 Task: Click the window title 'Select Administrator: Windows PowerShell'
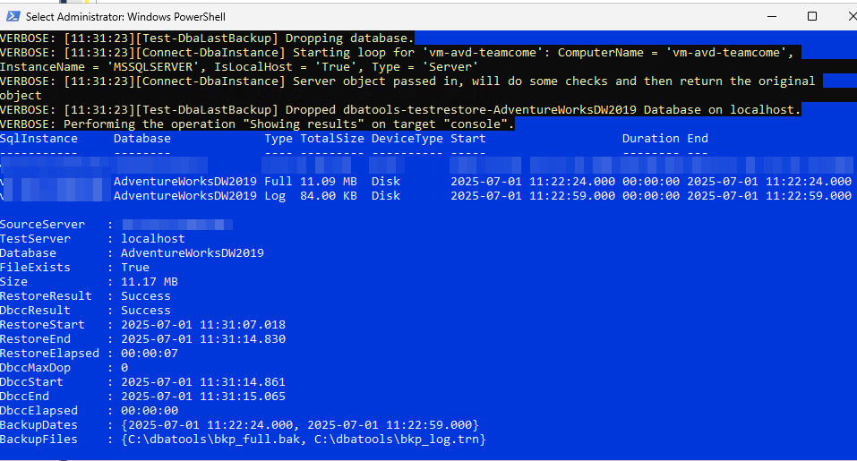pyautogui.click(x=125, y=17)
